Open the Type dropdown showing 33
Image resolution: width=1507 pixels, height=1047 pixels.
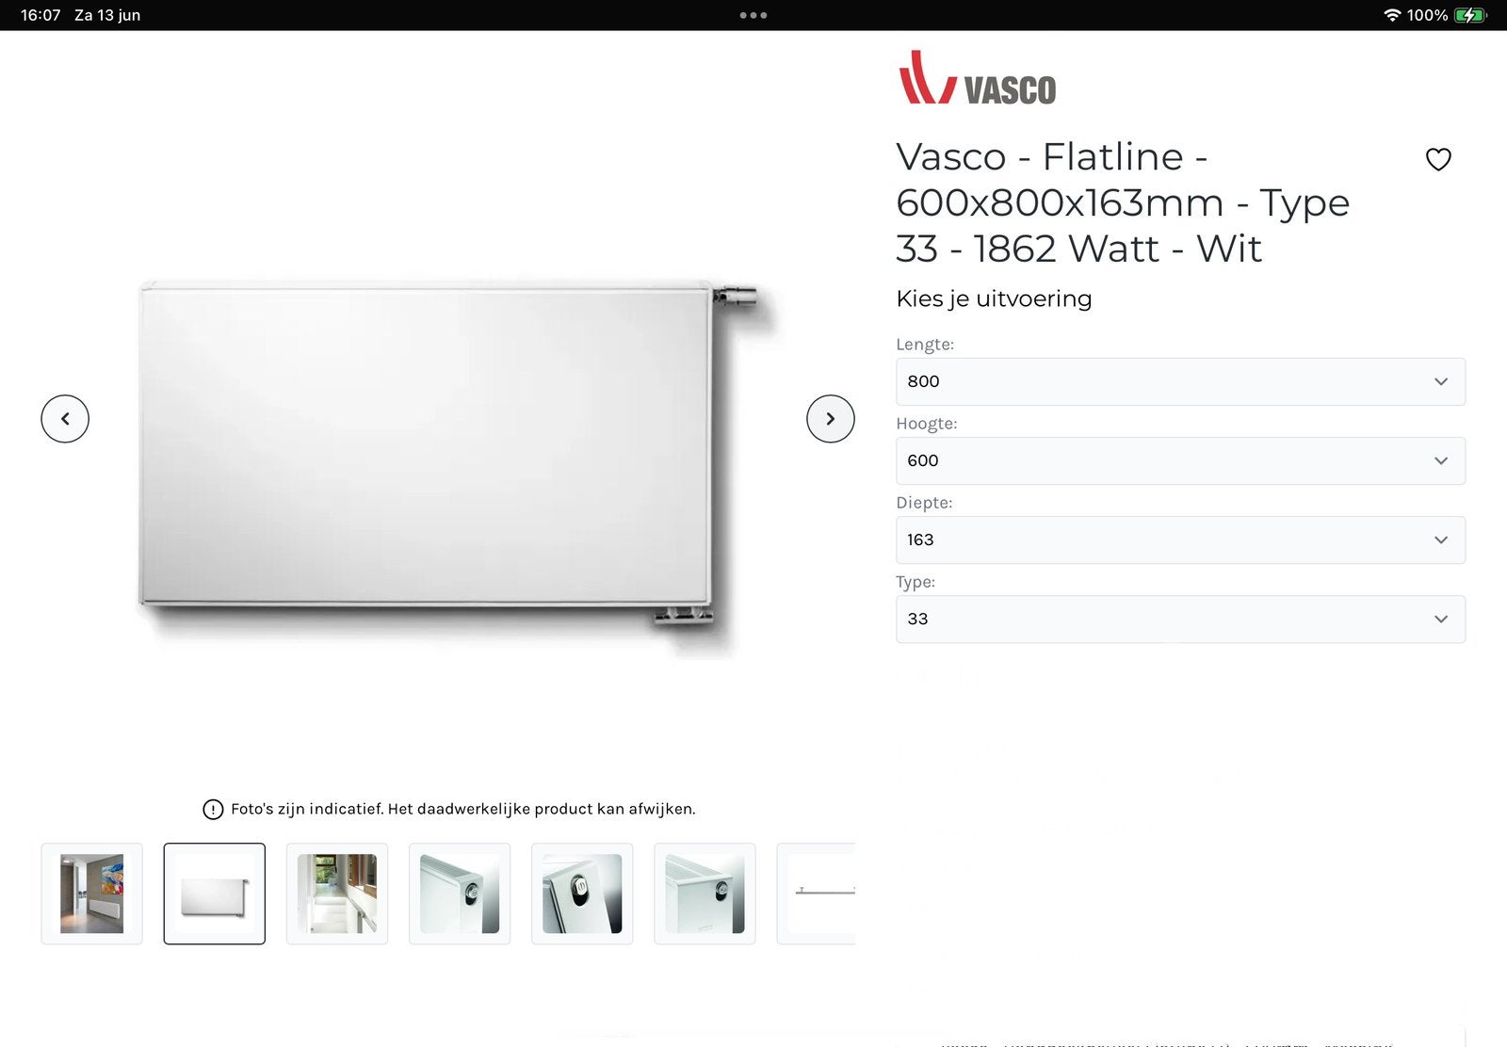click(1180, 619)
